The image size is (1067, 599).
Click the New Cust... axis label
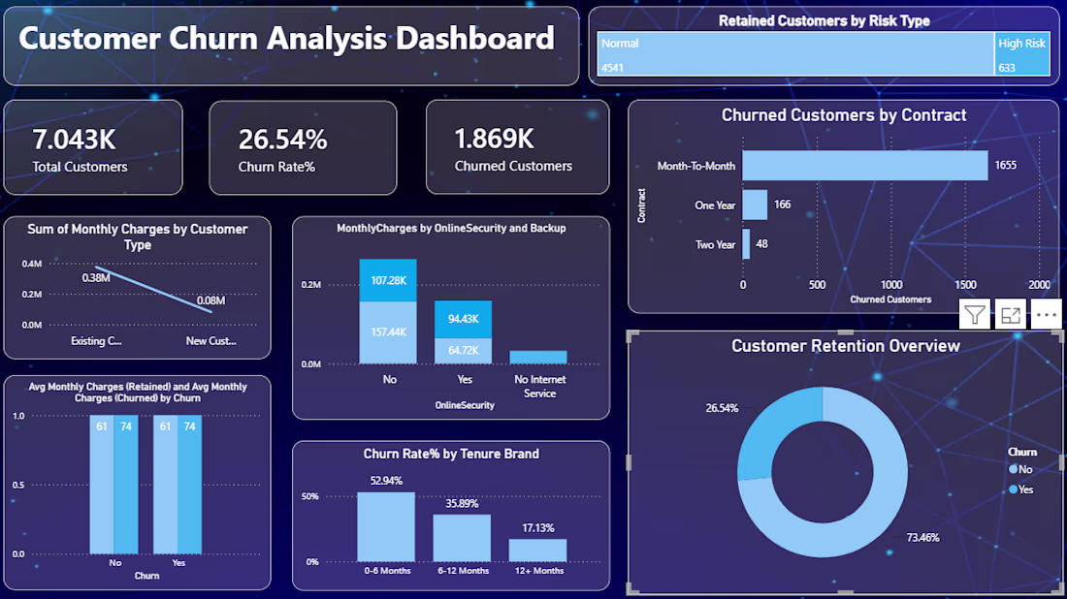pyautogui.click(x=210, y=340)
